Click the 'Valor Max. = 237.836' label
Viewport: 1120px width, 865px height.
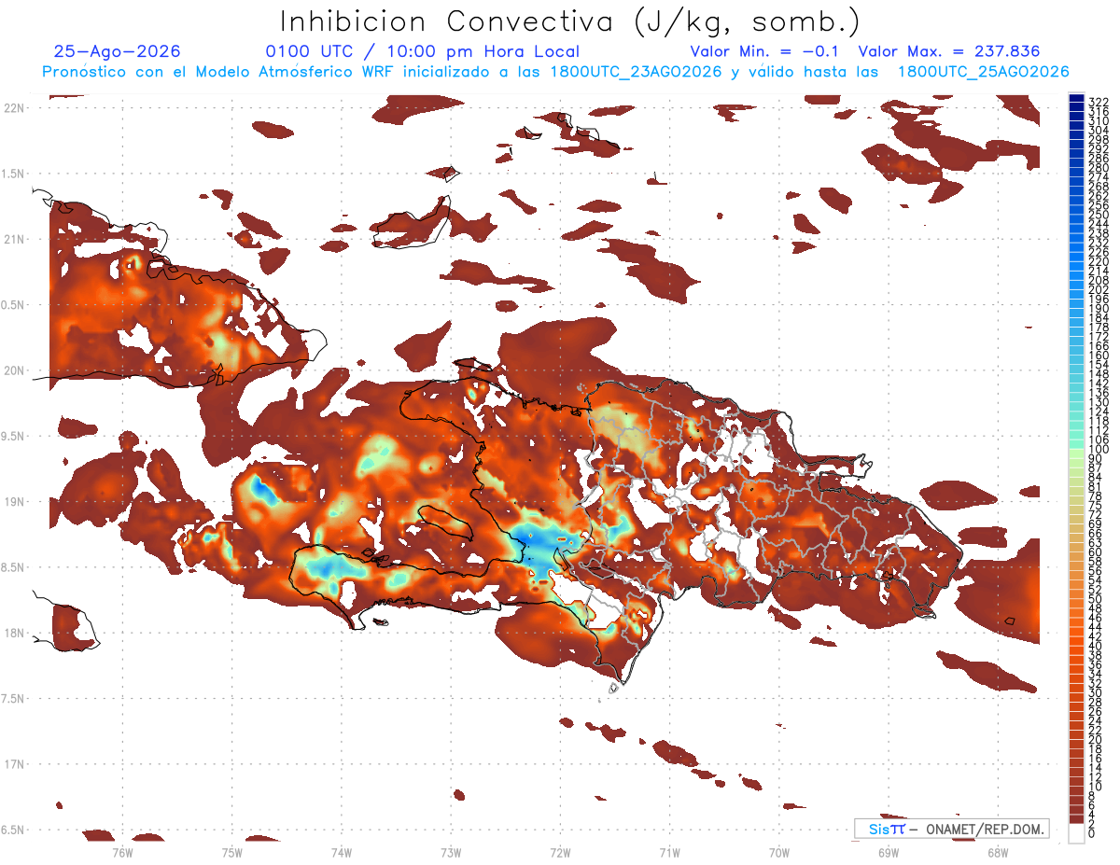point(949,51)
